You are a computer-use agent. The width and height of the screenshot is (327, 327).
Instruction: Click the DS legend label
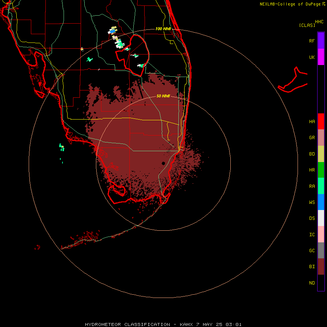[312, 218]
